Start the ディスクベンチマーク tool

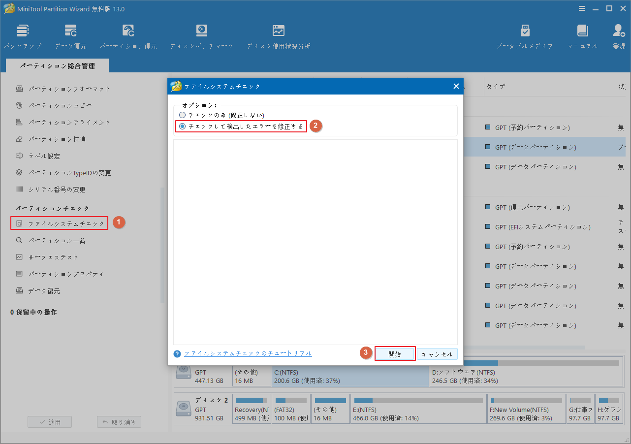pos(202,36)
